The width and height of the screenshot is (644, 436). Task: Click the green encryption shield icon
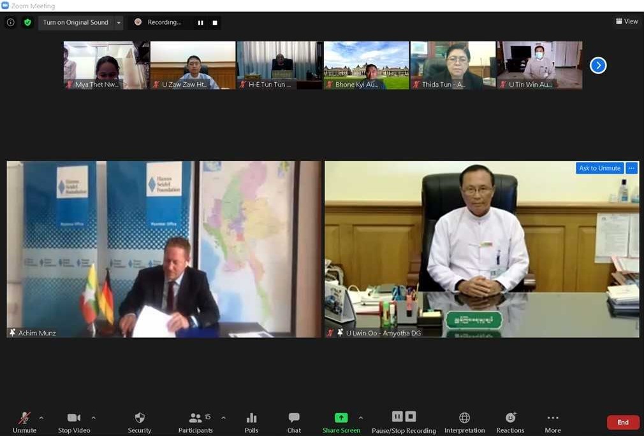(27, 22)
